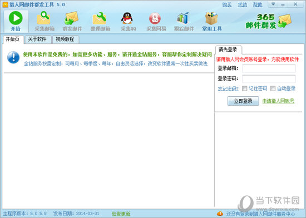Click the 发布日期 2014-03-31 status text

click(x=76, y=214)
